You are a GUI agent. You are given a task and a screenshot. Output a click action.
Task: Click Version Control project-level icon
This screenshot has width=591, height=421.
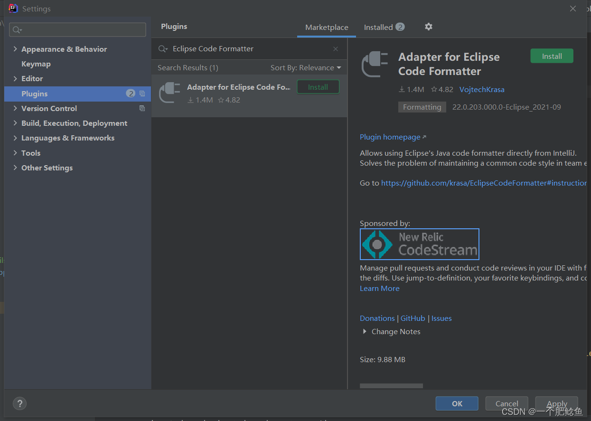click(142, 108)
